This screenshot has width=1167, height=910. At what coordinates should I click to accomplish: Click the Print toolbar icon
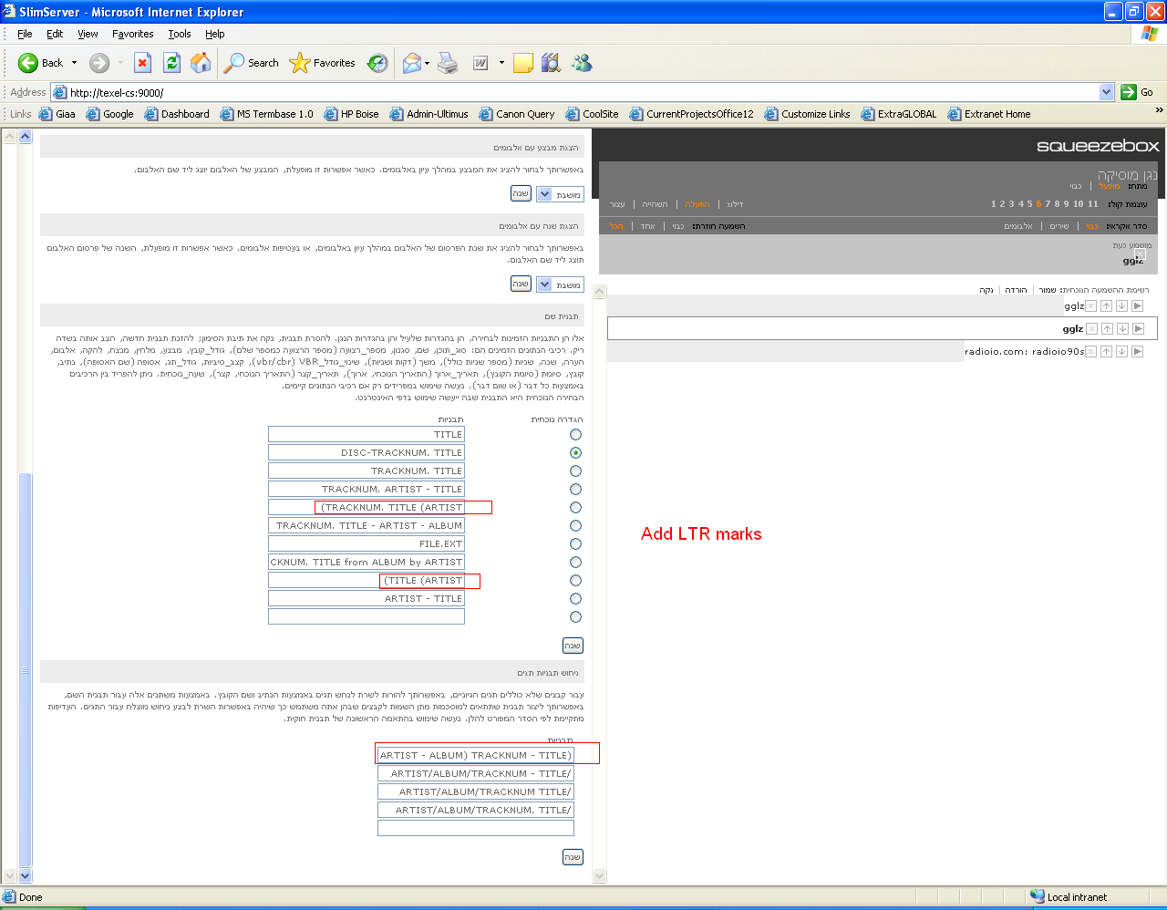pyautogui.click(x=448, y=63)
